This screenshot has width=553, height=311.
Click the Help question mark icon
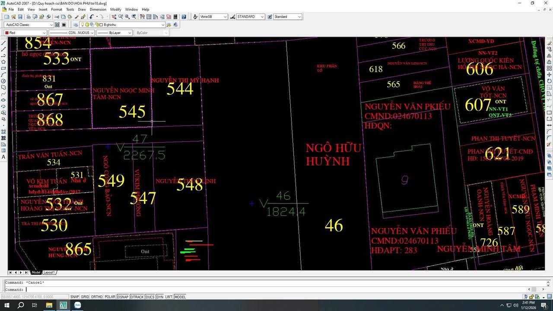[184, 17]
